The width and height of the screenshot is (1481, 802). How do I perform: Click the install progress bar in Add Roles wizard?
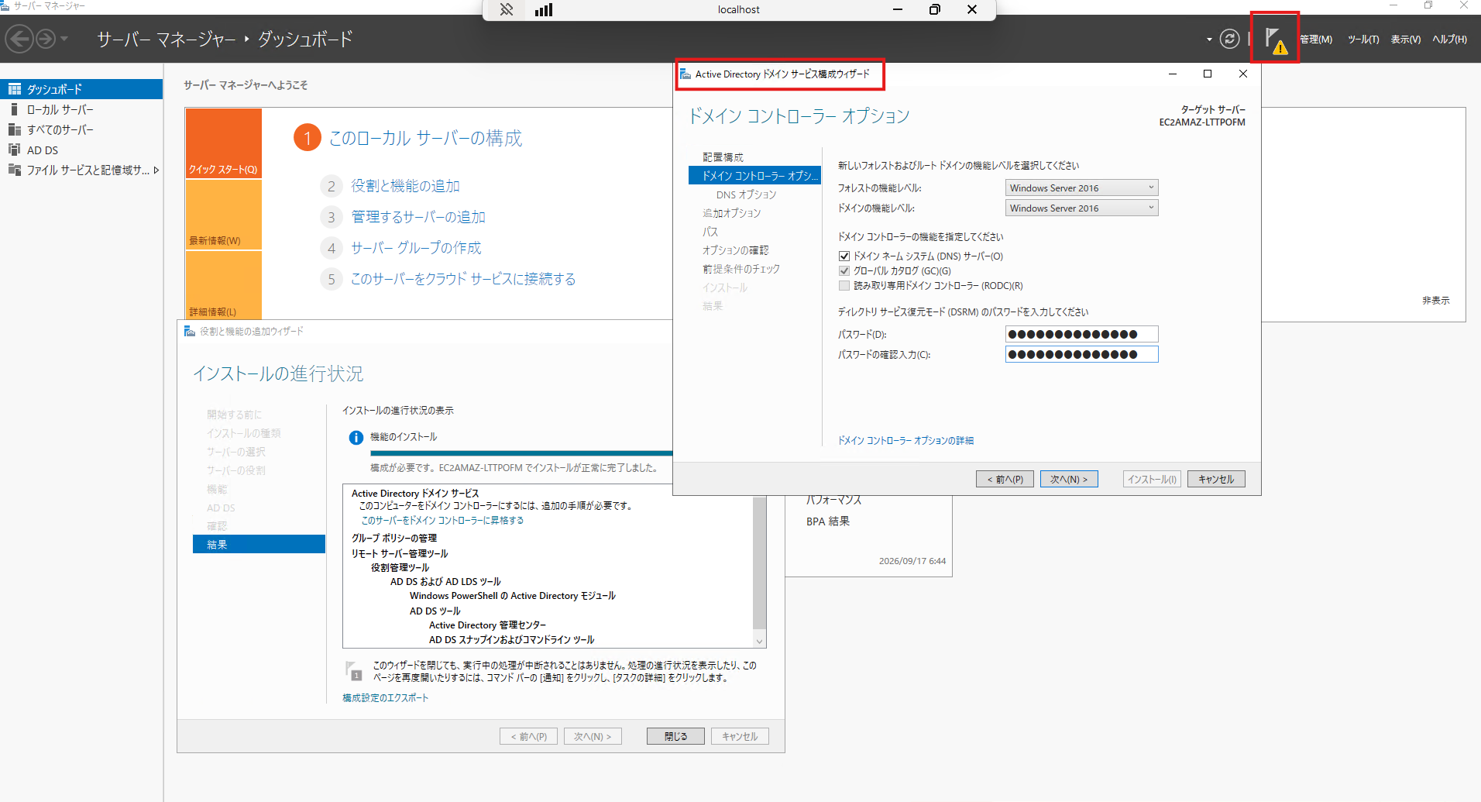click(521, 453)
